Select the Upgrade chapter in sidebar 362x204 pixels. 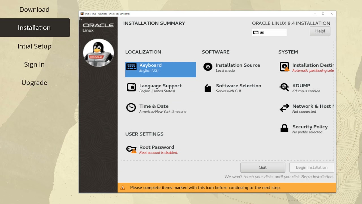[35, 82]
